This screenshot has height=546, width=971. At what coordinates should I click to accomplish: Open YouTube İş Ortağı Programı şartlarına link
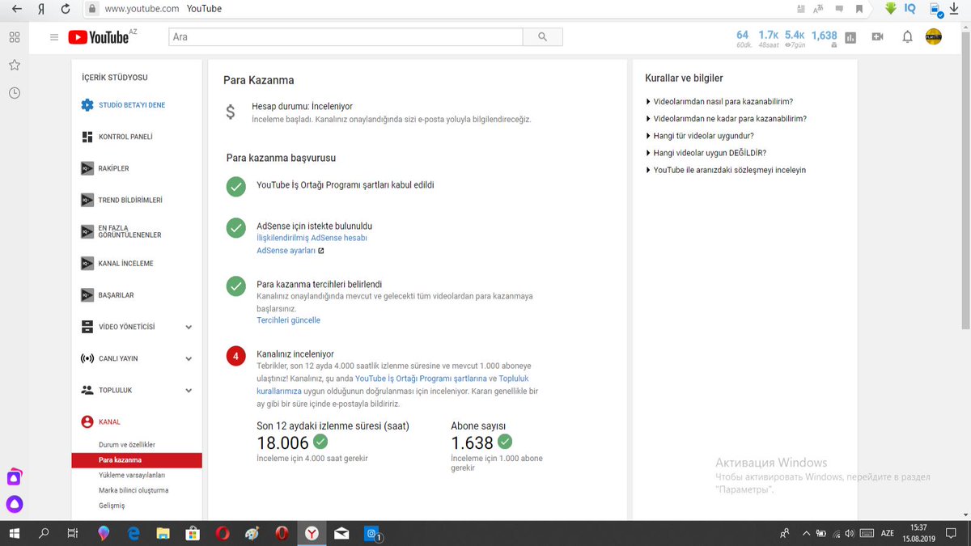421,378
